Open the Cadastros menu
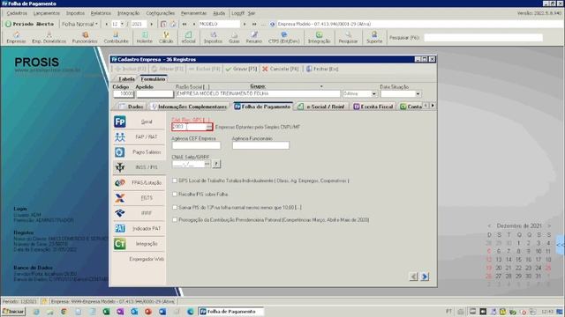Image resolution: width=565 pixels, height=317 pixels. tap(17, 13)
